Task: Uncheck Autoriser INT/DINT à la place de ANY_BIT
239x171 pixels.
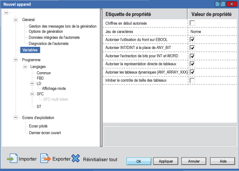Action: 193,48
